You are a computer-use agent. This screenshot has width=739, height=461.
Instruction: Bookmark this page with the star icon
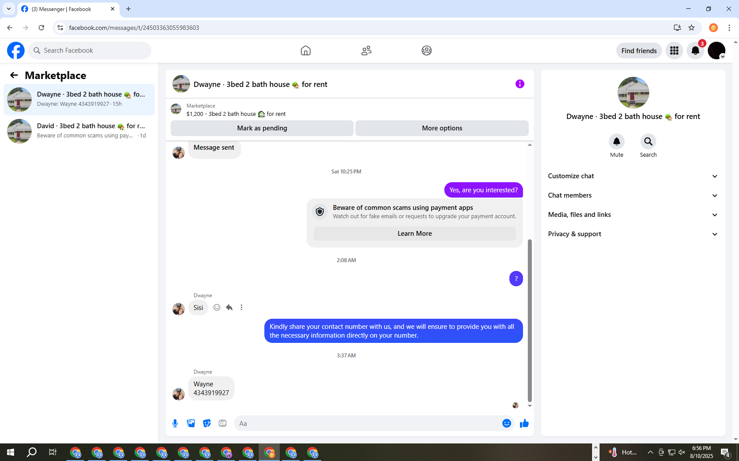click(x=691, y=28)
